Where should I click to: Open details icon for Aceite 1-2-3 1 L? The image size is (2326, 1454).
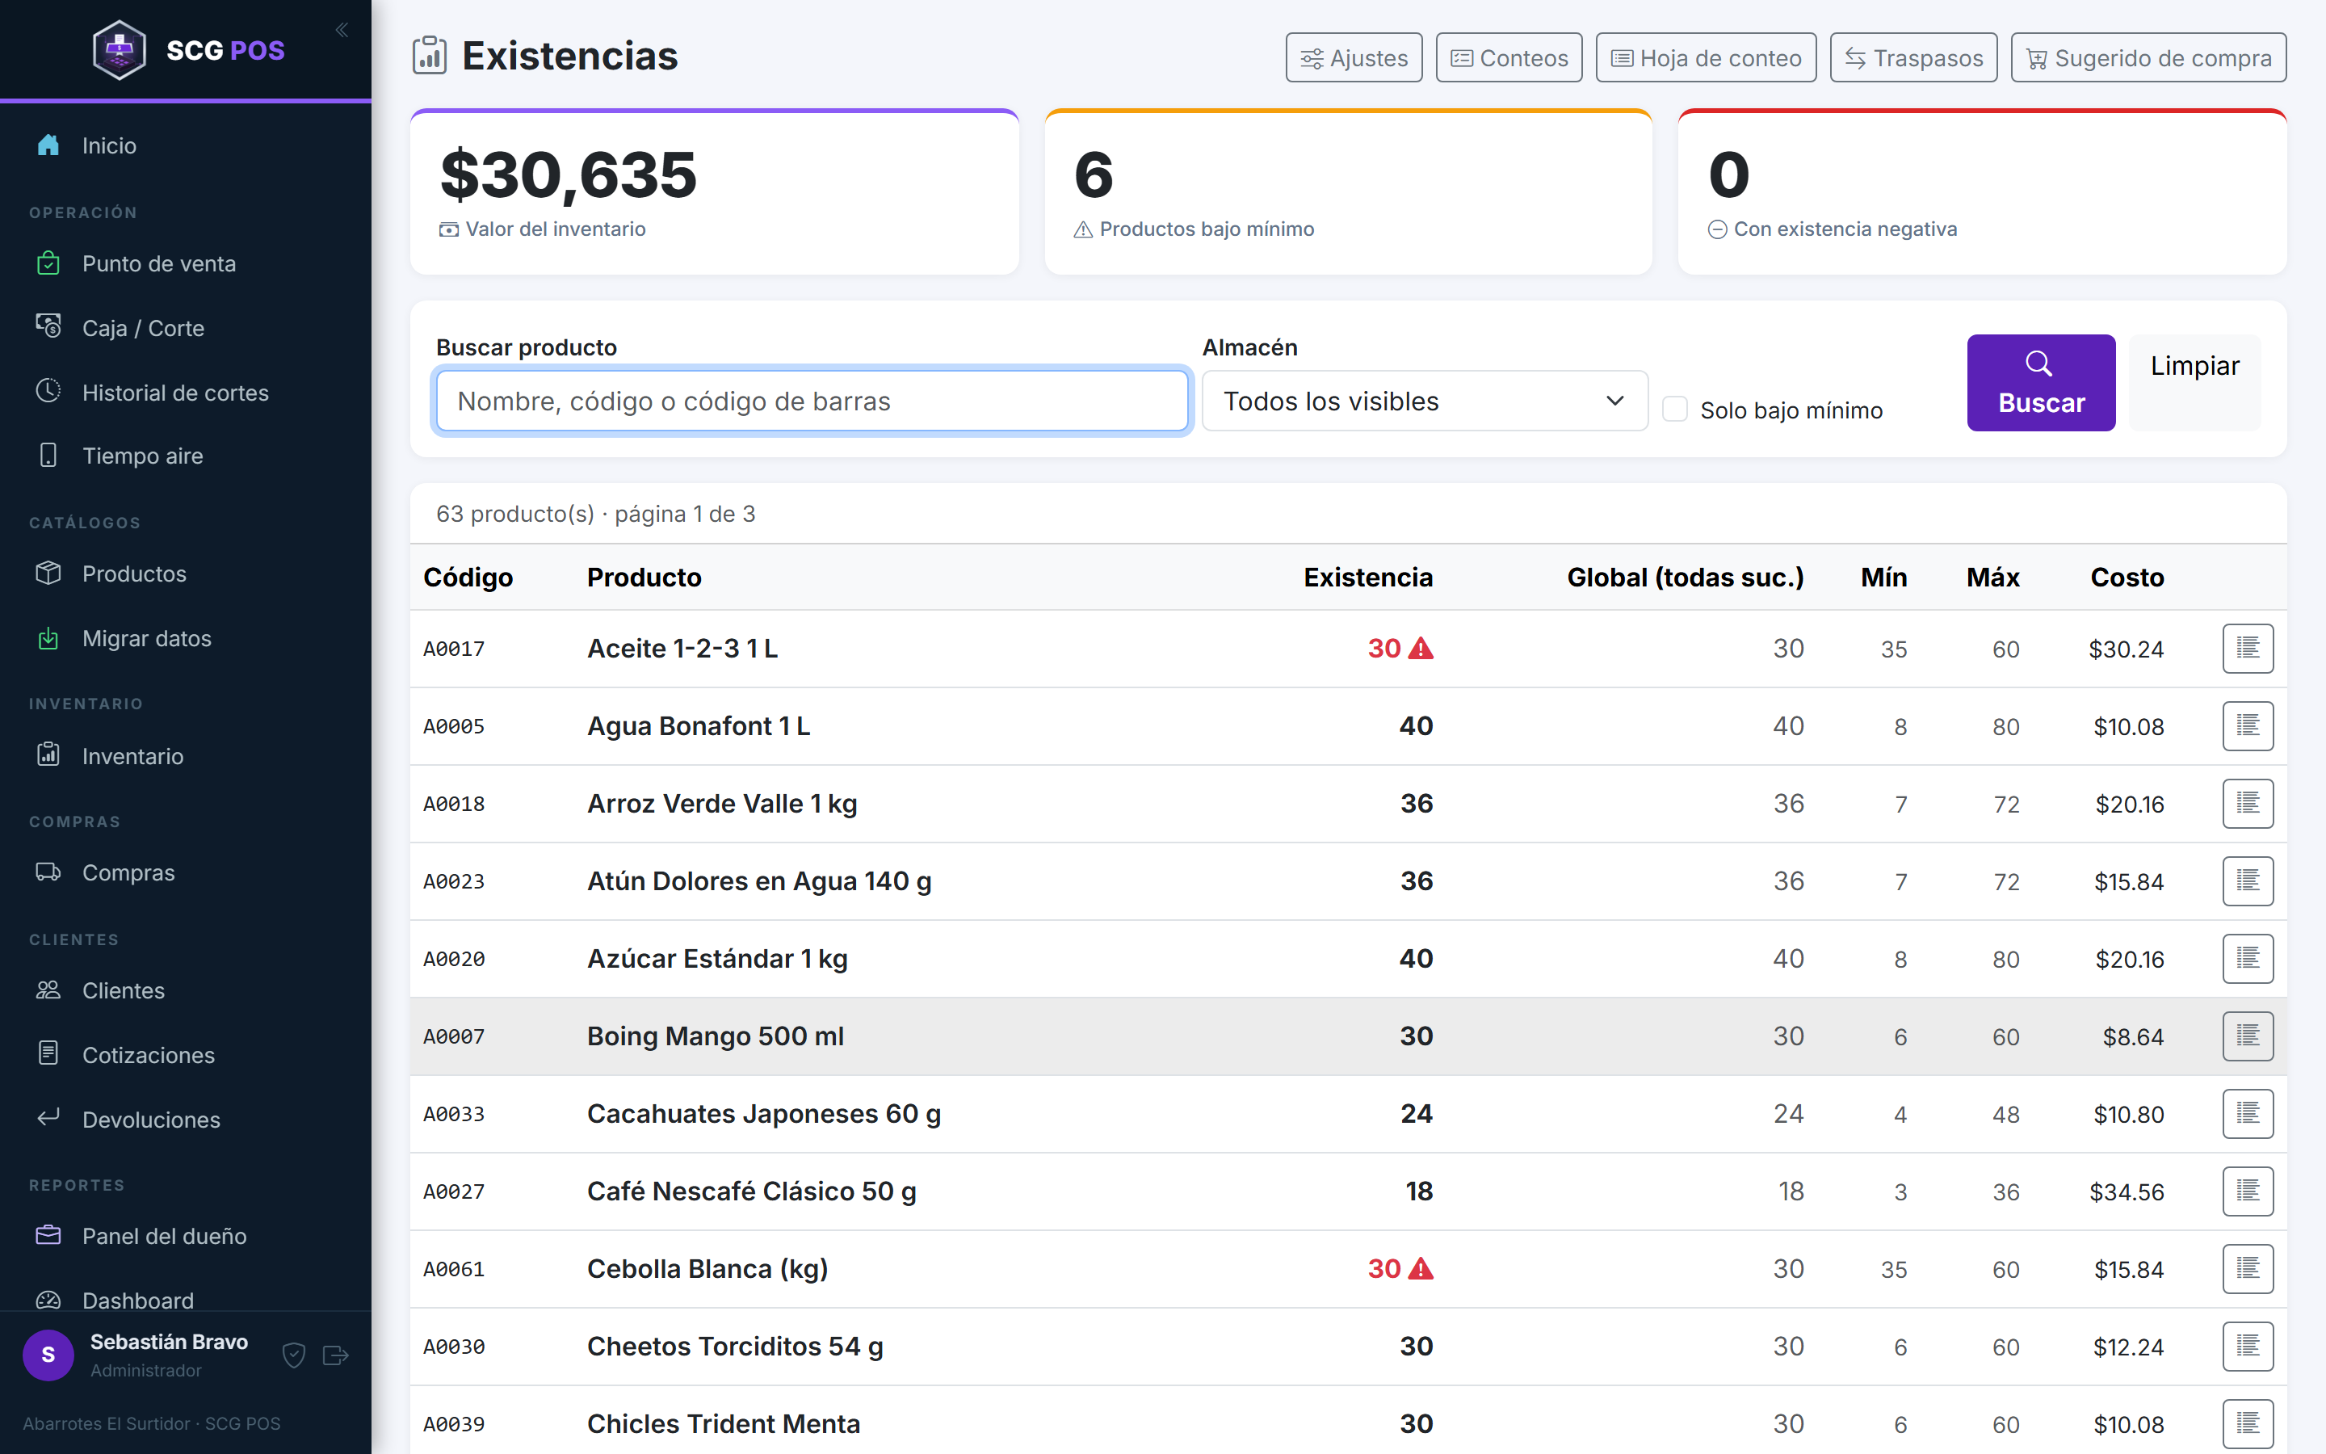point(2247,648)
